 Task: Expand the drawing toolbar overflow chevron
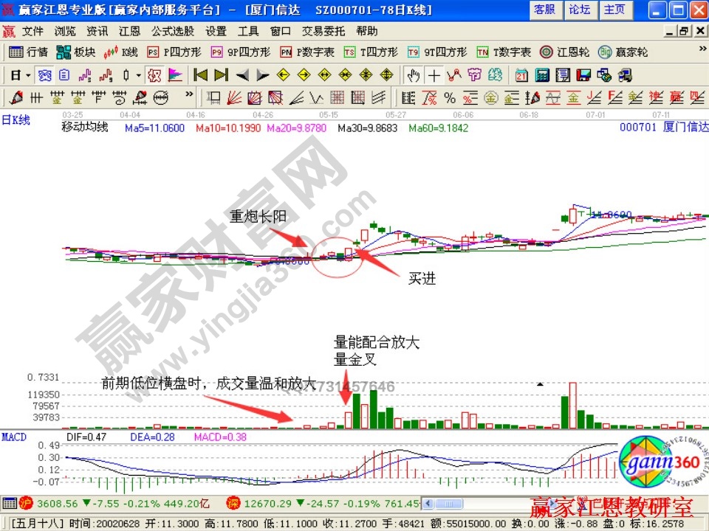(190, 94)
